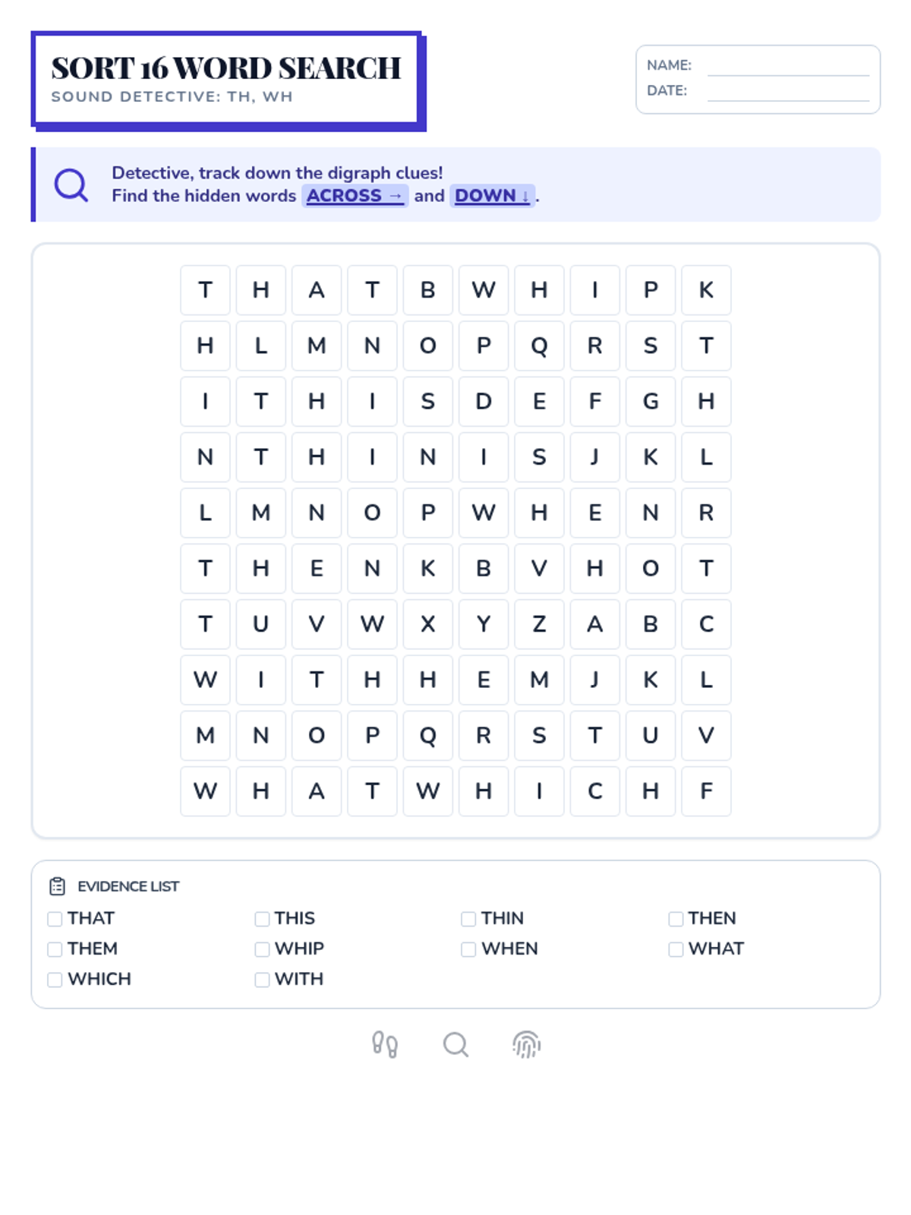The image size is (911, 1215).
Task: Check the THAT word checkbox
Action: 55,919
